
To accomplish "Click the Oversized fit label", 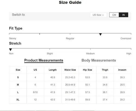I will (x=126, y=38).
